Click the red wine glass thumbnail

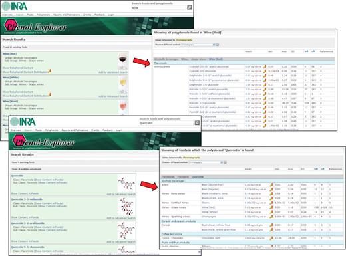coord(123,59)
